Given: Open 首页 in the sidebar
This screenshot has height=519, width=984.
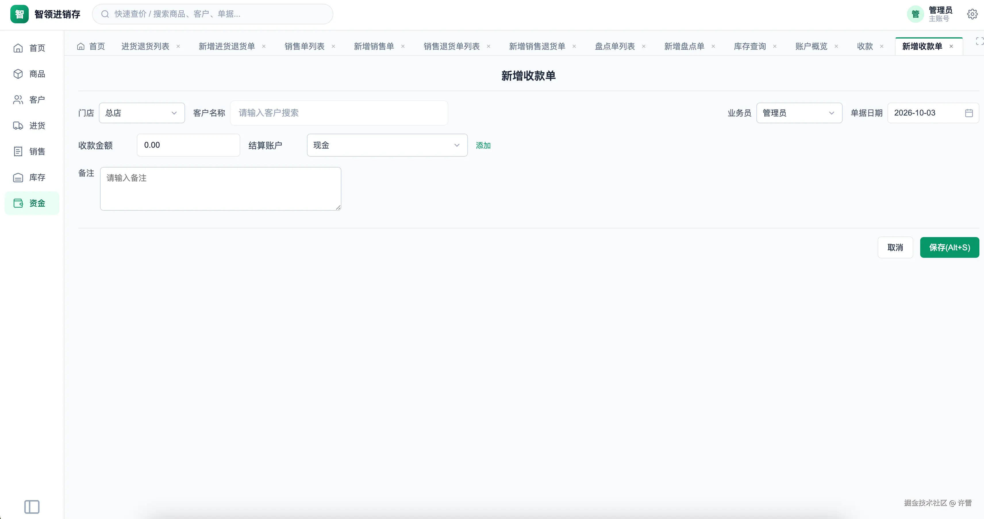Looking at the screenshot, I should 32,48.
